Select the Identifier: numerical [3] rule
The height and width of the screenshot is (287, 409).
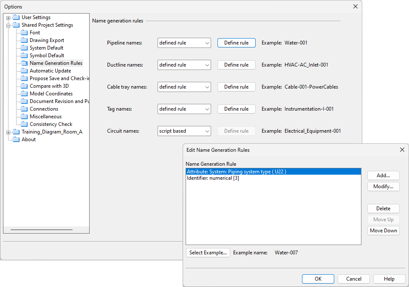click(x=213, y=178)
